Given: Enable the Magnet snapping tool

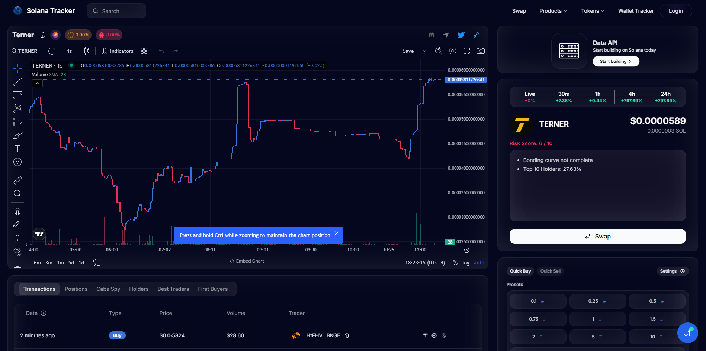Looking at the screenshot, I should point(17,211).
